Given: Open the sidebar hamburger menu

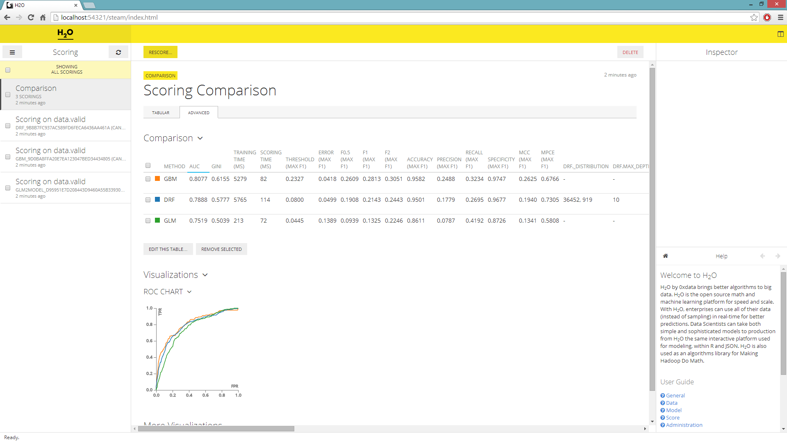Looking at the screenshot, I should click(12, 52).
